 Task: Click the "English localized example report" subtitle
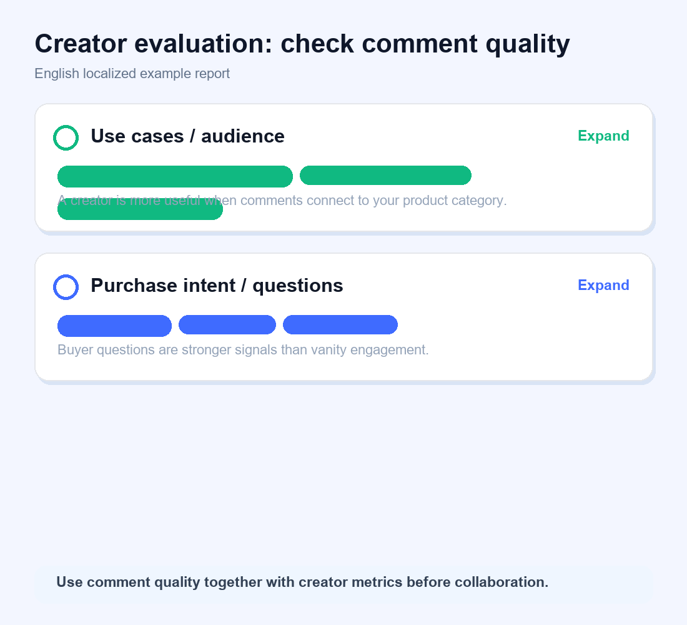point(132,74)
